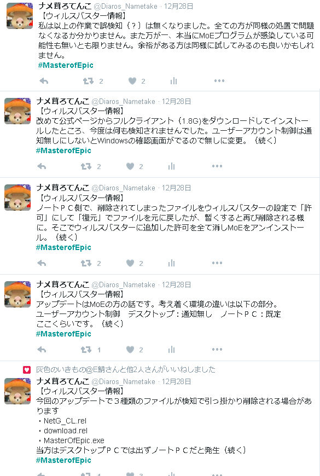The width and height of the screenshot is (320, 476).
Task: Retweet the tweet starting 改めて公式ページから
Action: pos(86,166)
